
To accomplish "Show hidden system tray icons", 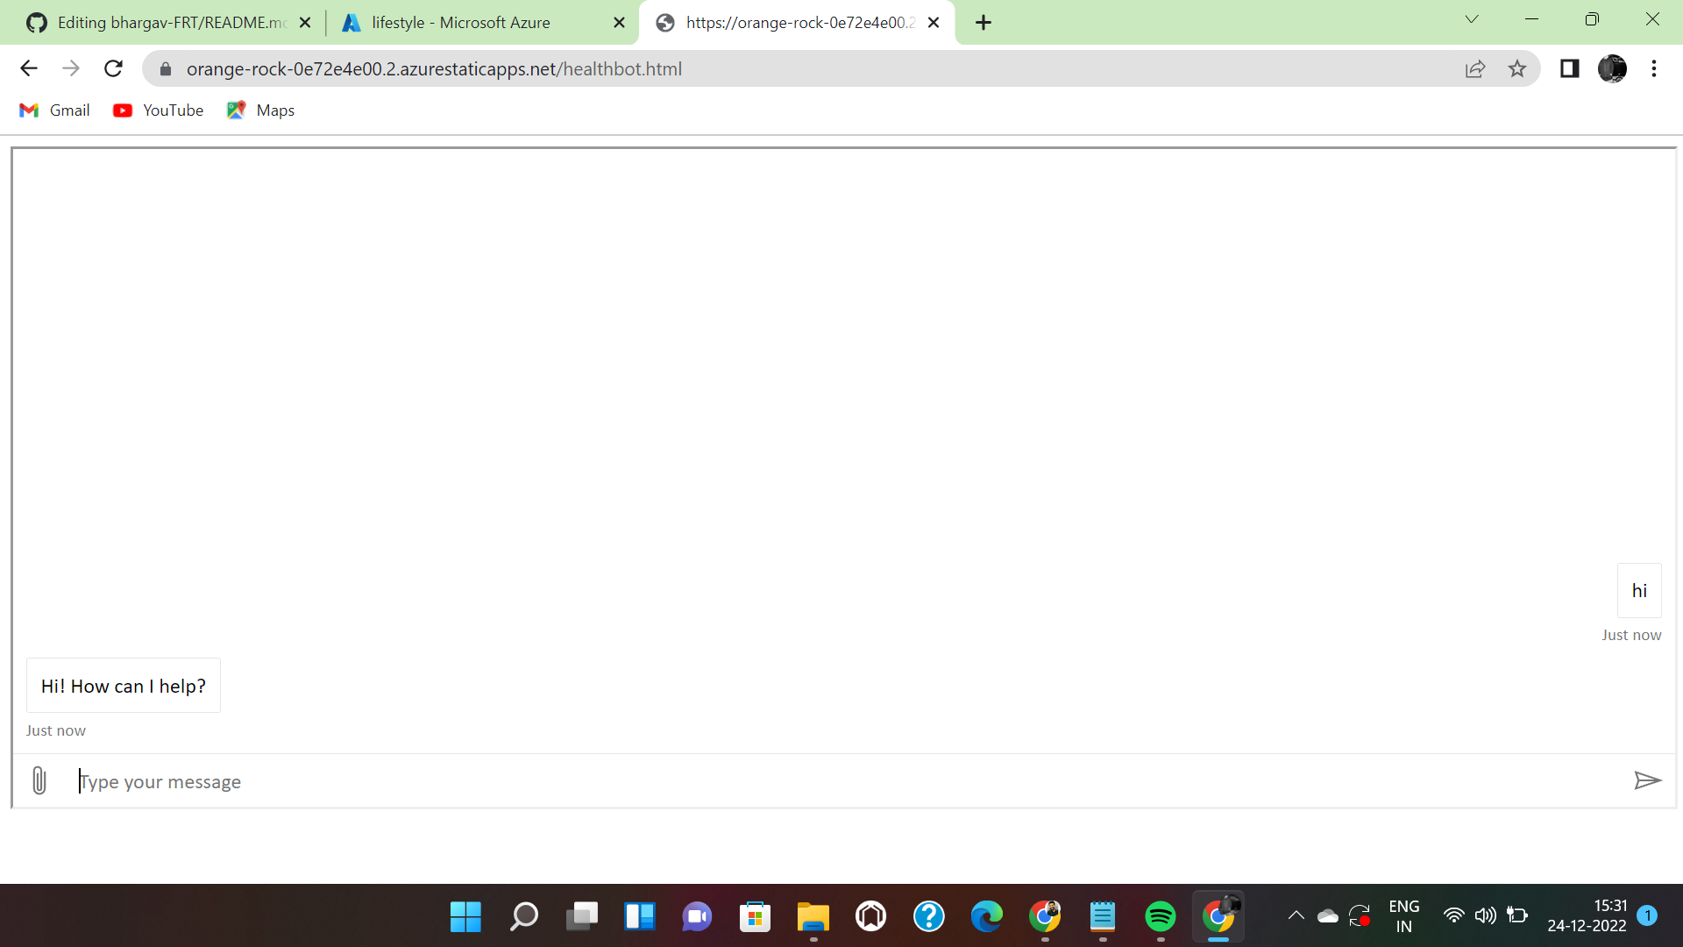I will 1296,916.
